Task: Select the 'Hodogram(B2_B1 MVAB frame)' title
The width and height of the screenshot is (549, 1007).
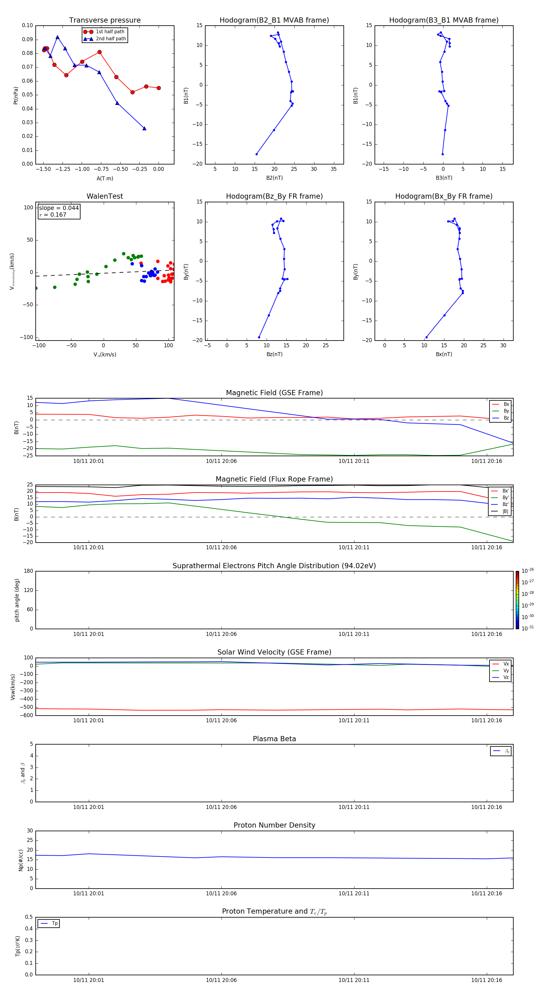Action: point(274,20)
